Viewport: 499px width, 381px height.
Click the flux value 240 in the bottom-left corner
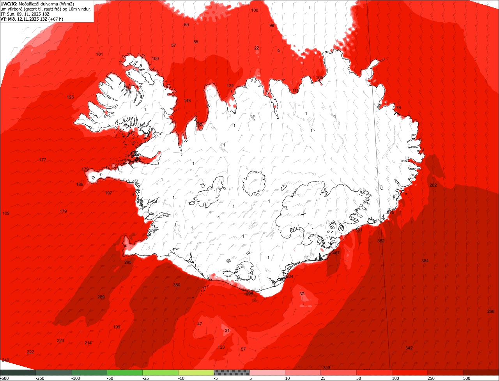(x=5, y=360)
